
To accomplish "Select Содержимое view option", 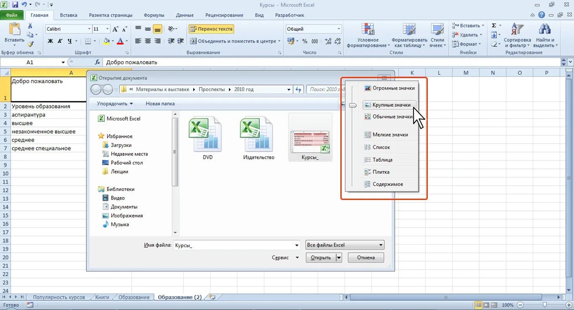I will [390, 184].
